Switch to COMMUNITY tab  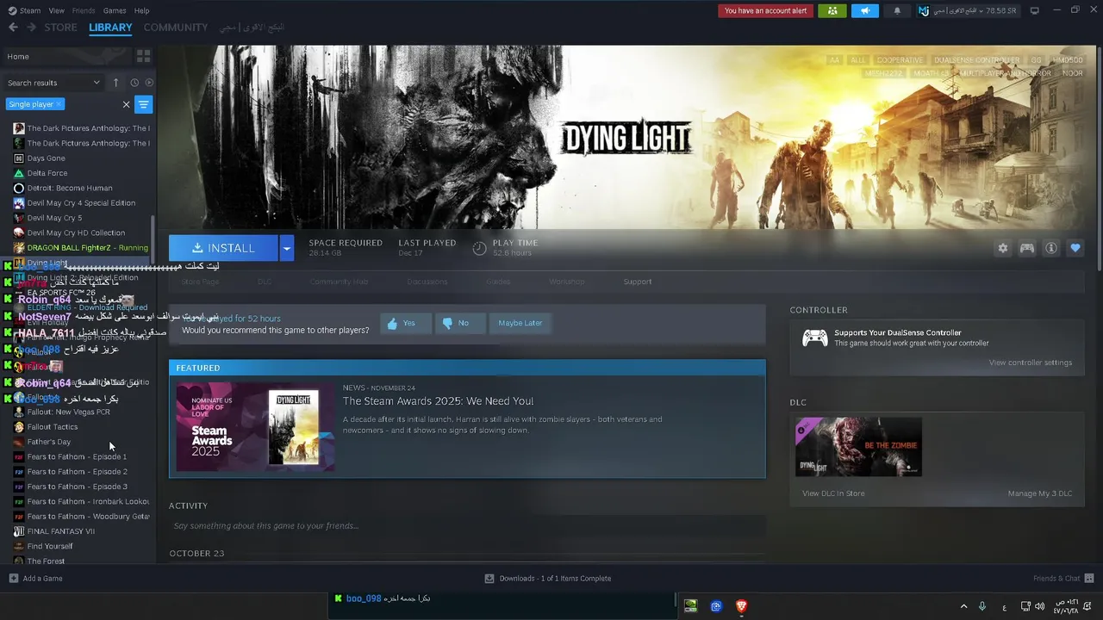point(176,28)
